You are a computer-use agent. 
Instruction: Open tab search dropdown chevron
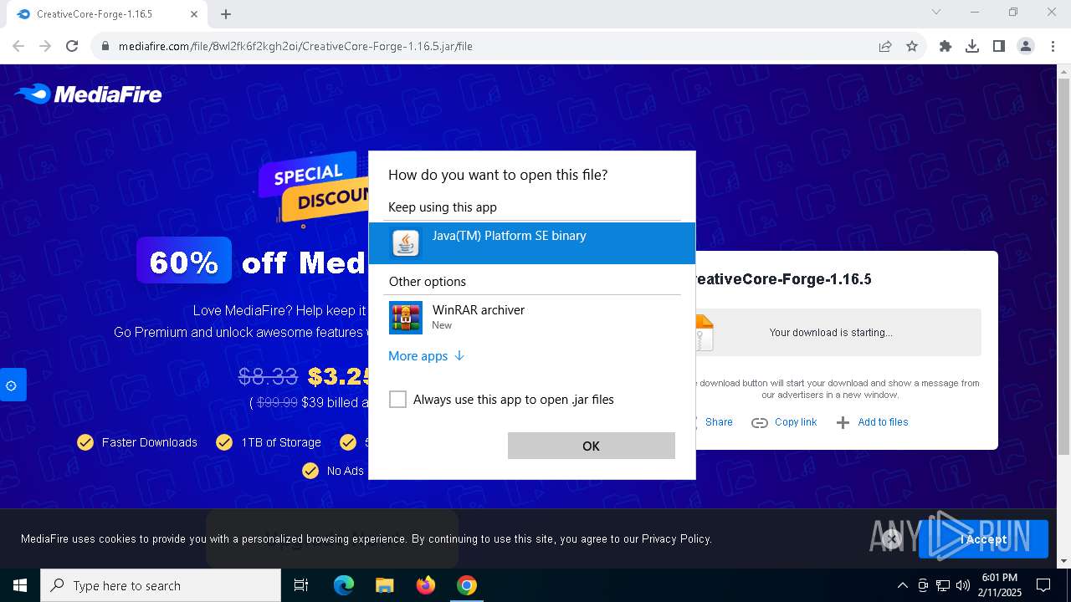click(x=936, y=12)
